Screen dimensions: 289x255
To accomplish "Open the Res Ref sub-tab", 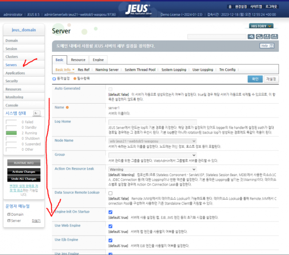I will point(83,70).
